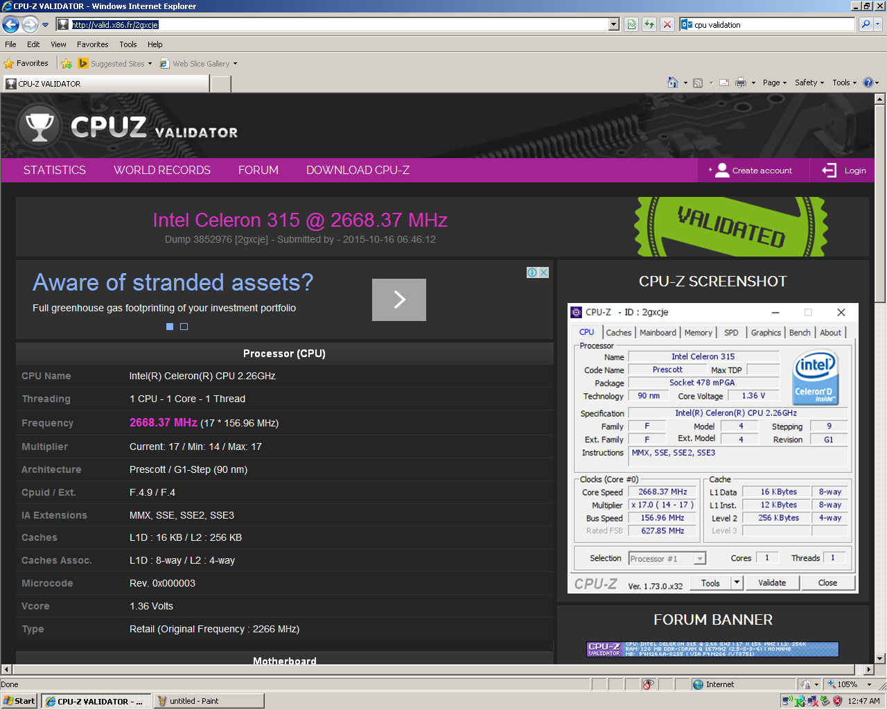
Task: Select the first ad carousel dot
Action: [x=170, y=327]
